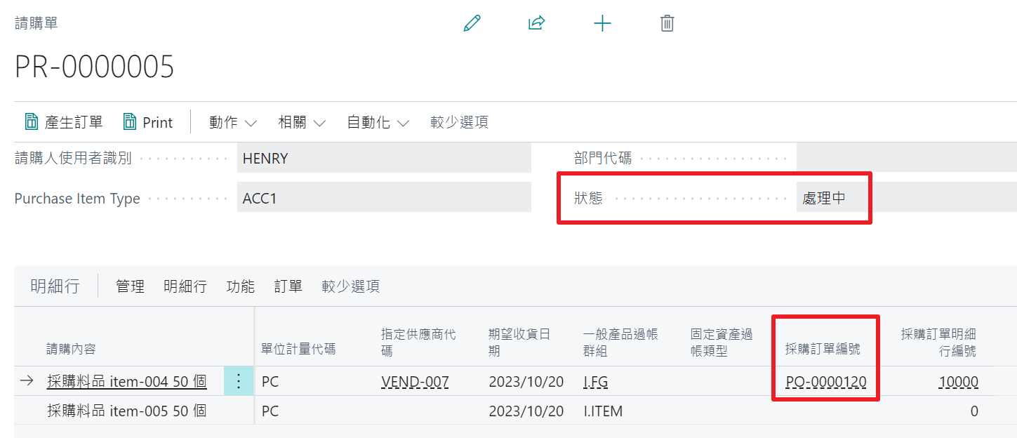This screenshot has height=438, width=1017.
Task: Click the pencil edit icon
Action: coord(472,23)
